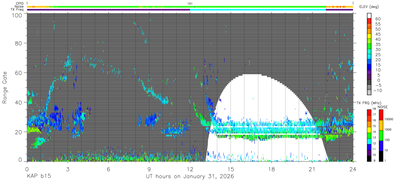Pick the red 17–18 MHz swatch in TX FRQ legend
This screenshot has height=183, width=397.
click(x=370, y=112)
